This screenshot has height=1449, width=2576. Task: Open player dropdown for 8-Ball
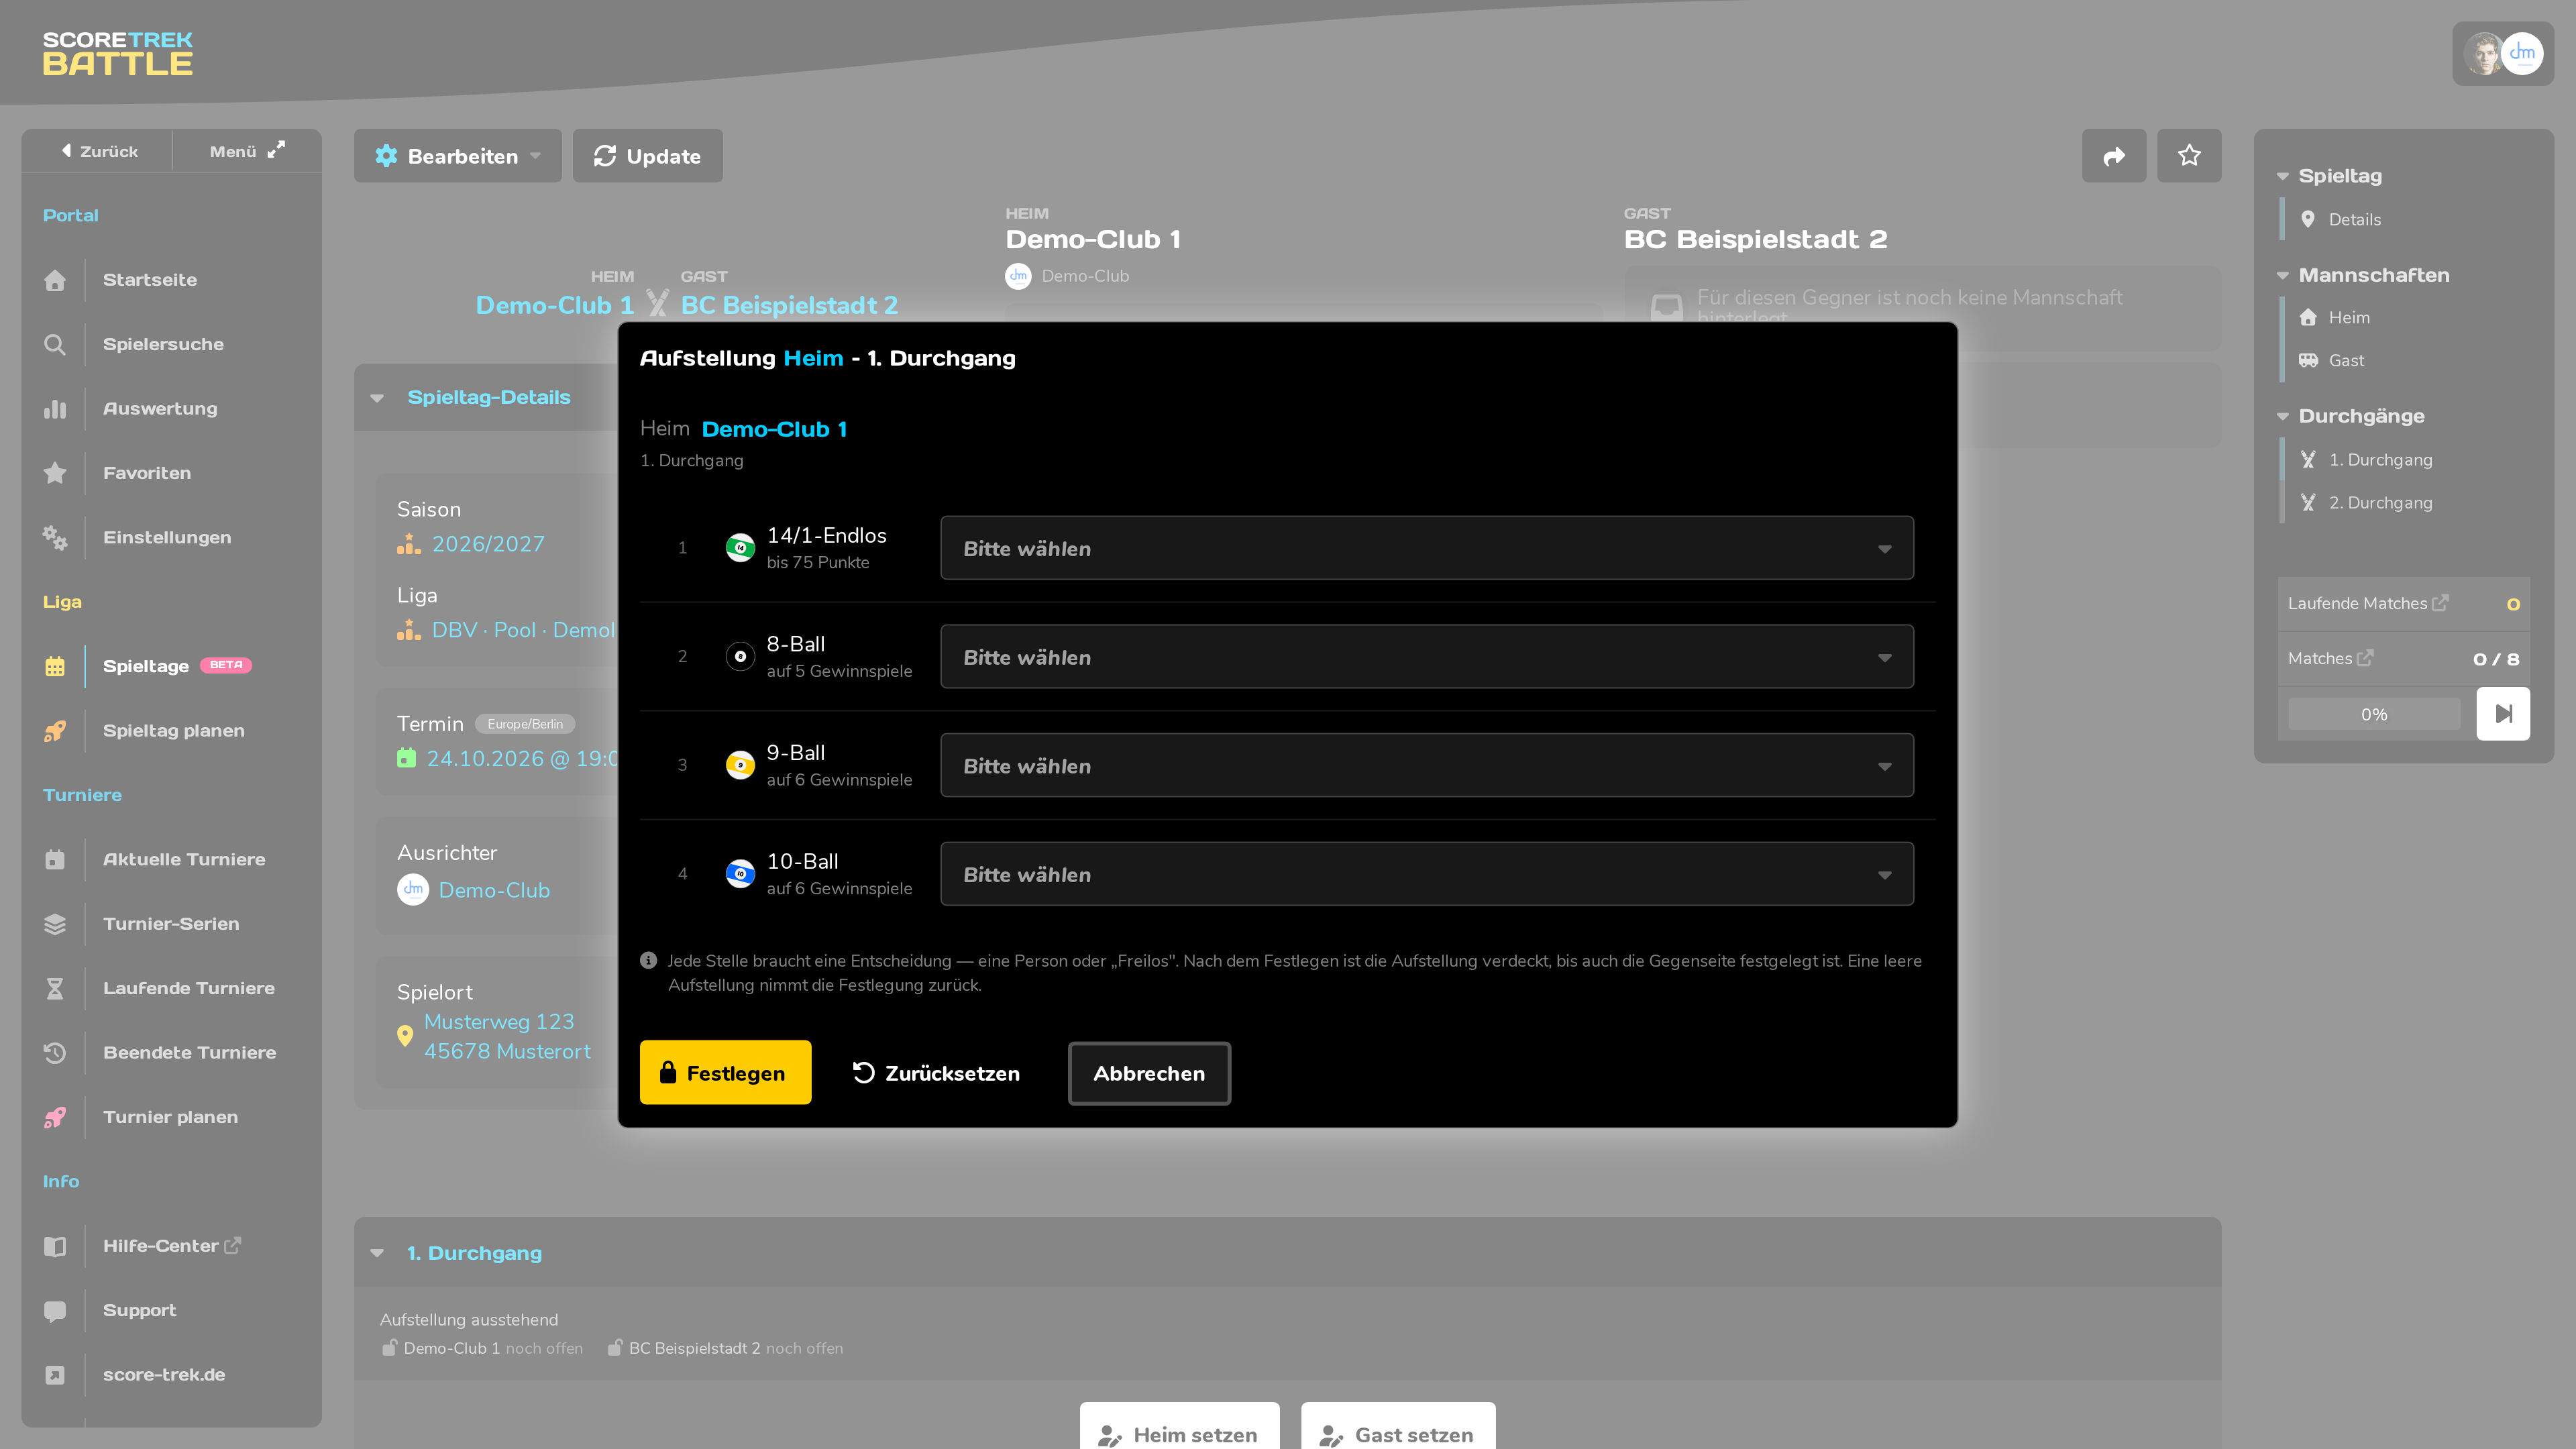(x=1427, y=657)
